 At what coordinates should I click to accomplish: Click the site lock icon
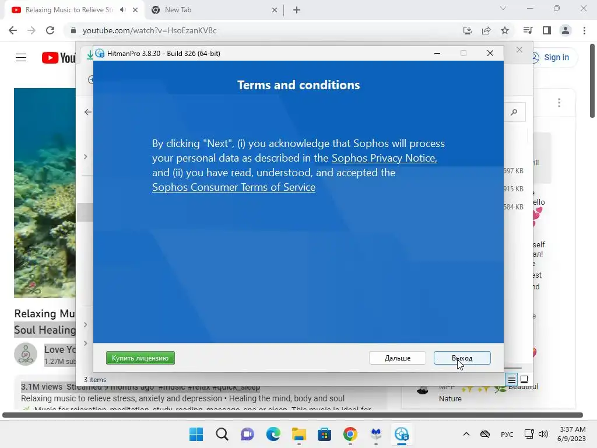[73, 30]
